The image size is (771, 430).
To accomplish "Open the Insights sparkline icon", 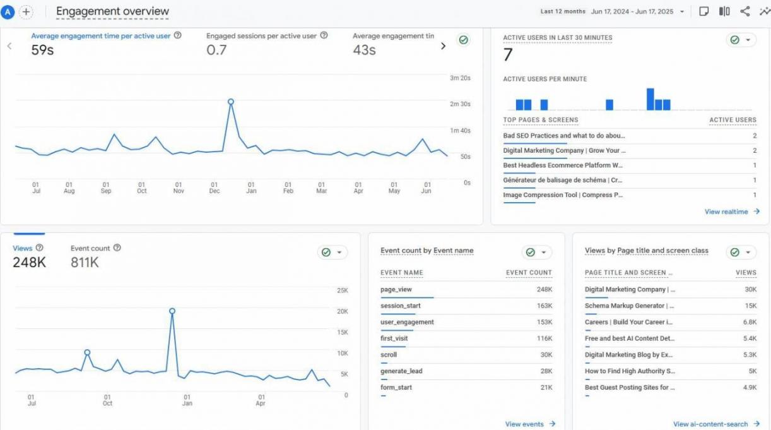I will pos(764,11).
